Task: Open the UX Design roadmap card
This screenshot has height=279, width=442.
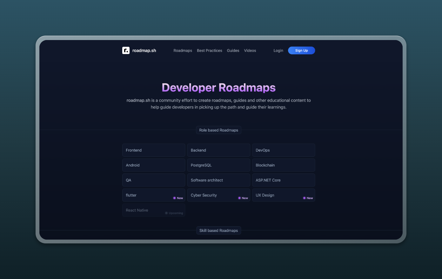Action: tap(284, 195)
